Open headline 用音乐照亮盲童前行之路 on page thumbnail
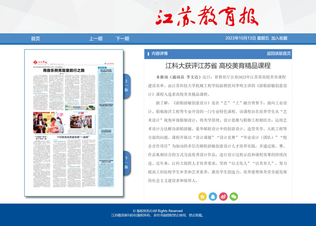This screenshot has width=316, height=226. coord(63,70)
